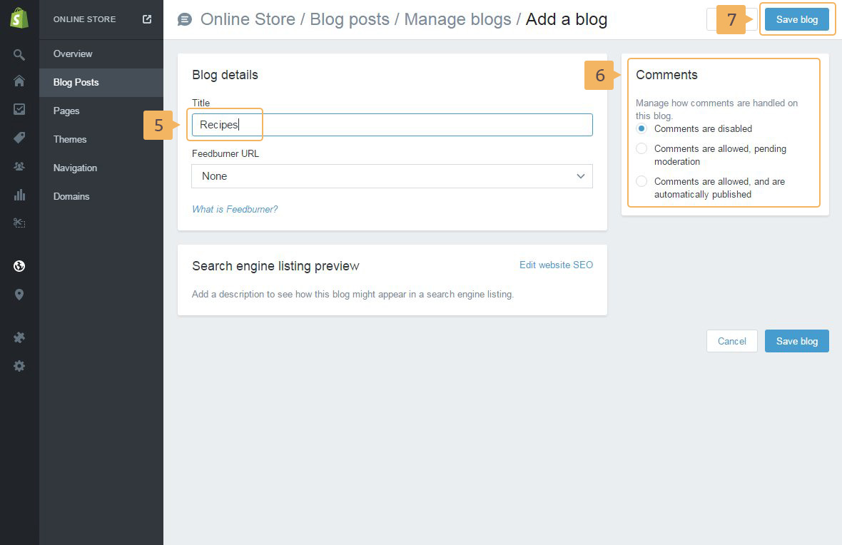Open the Search magnifier icon

point(19,55)
